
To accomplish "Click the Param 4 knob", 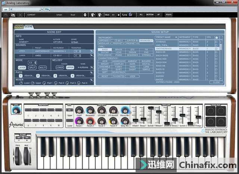I will pos(113,121).
